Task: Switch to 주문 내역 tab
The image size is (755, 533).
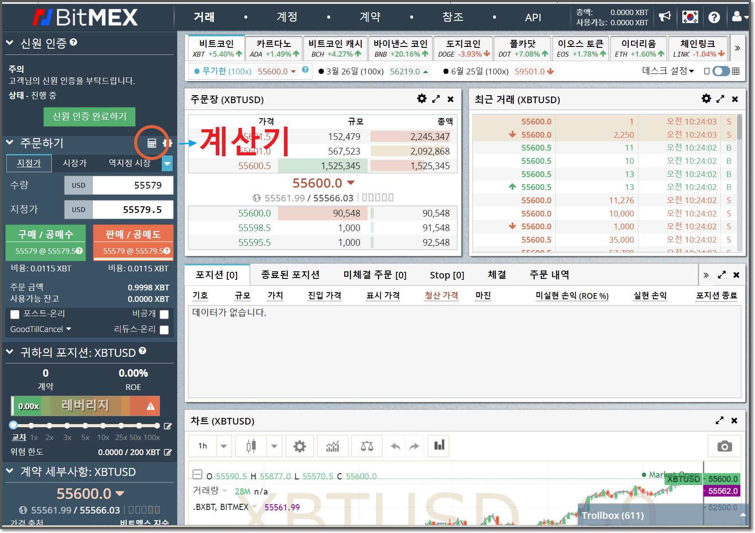Action: 549,275
